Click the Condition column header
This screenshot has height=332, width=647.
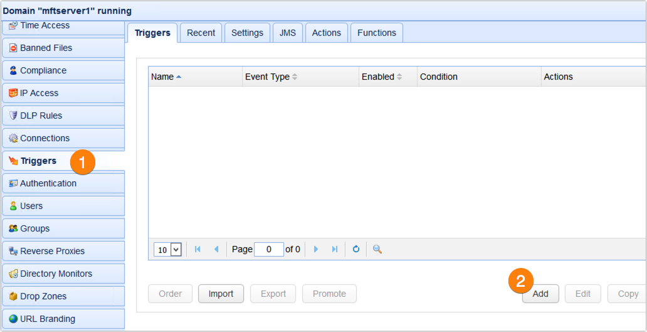tap(480, 77)
